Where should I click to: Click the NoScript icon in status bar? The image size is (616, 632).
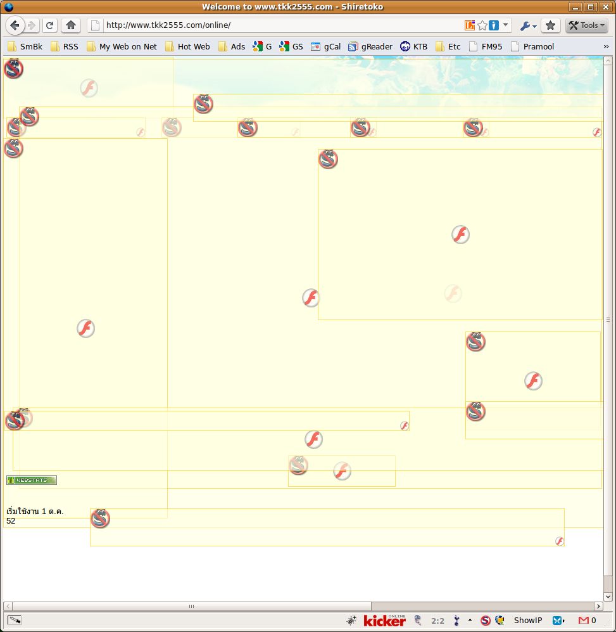(486, 621)
